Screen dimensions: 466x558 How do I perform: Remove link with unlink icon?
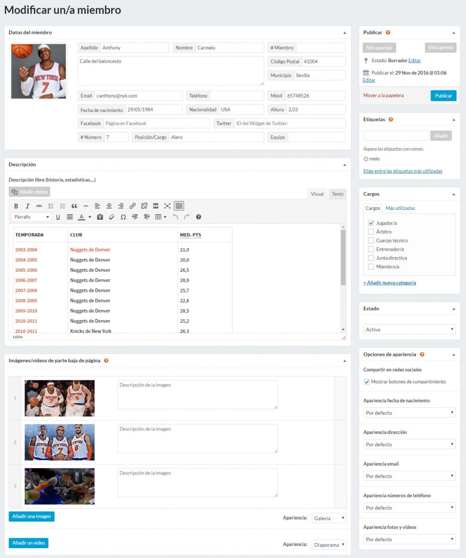point(144,206)
